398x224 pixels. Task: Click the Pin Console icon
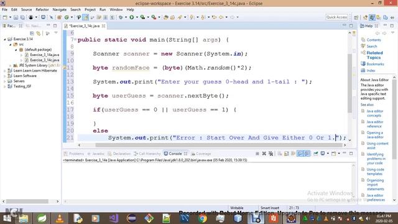[316, 154]
